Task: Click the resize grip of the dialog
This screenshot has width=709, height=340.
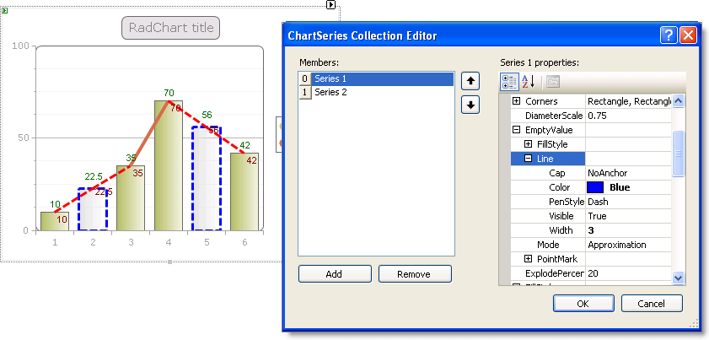Action: [693, 323]
